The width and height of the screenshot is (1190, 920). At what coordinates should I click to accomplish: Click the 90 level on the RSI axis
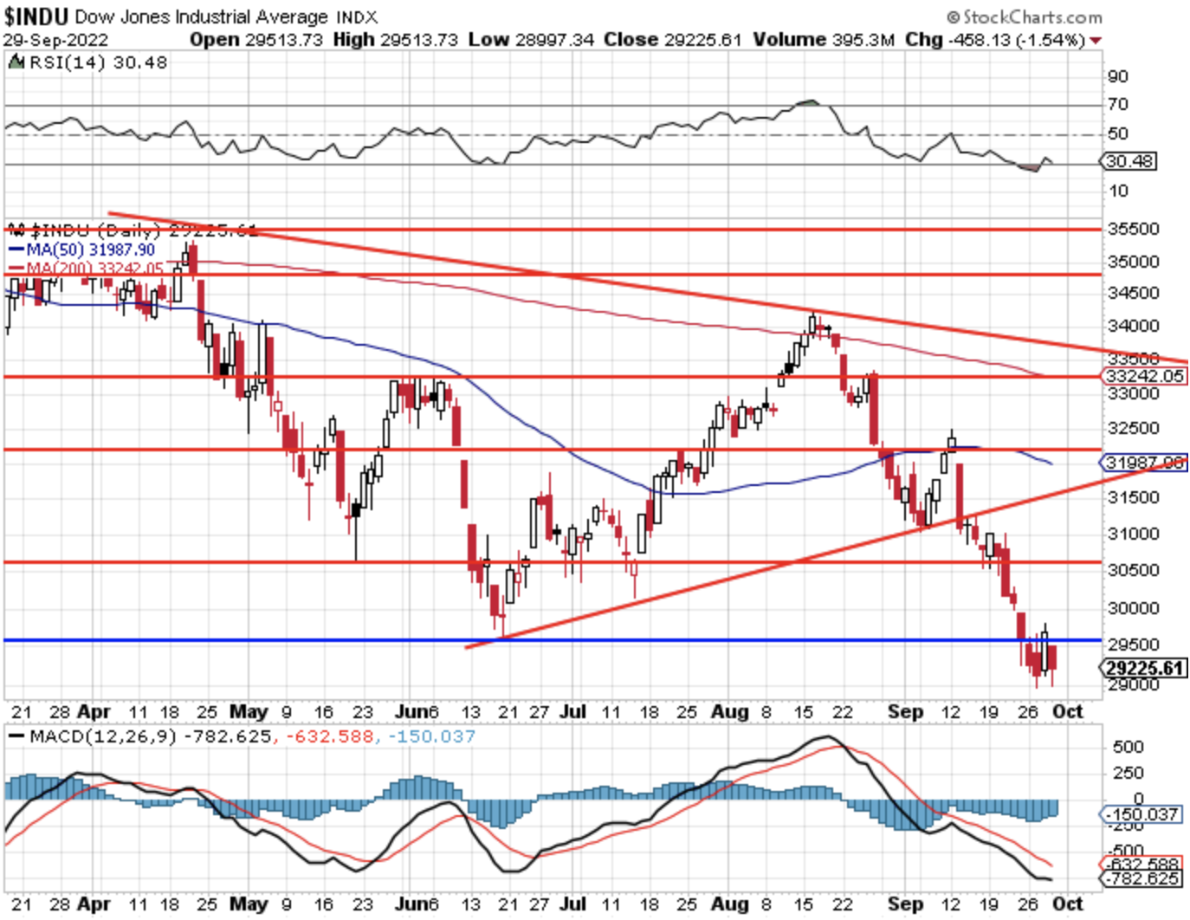coord(1118,76)
